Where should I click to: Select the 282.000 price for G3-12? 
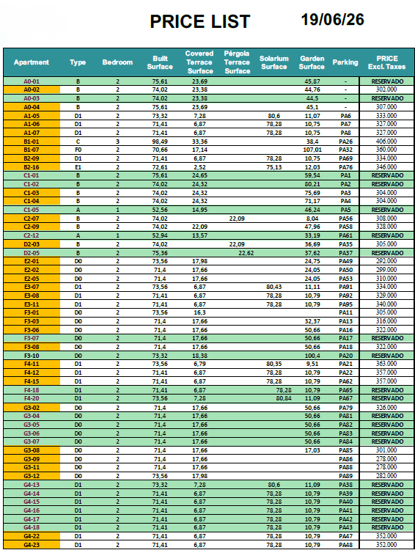(x=386, y=477)
